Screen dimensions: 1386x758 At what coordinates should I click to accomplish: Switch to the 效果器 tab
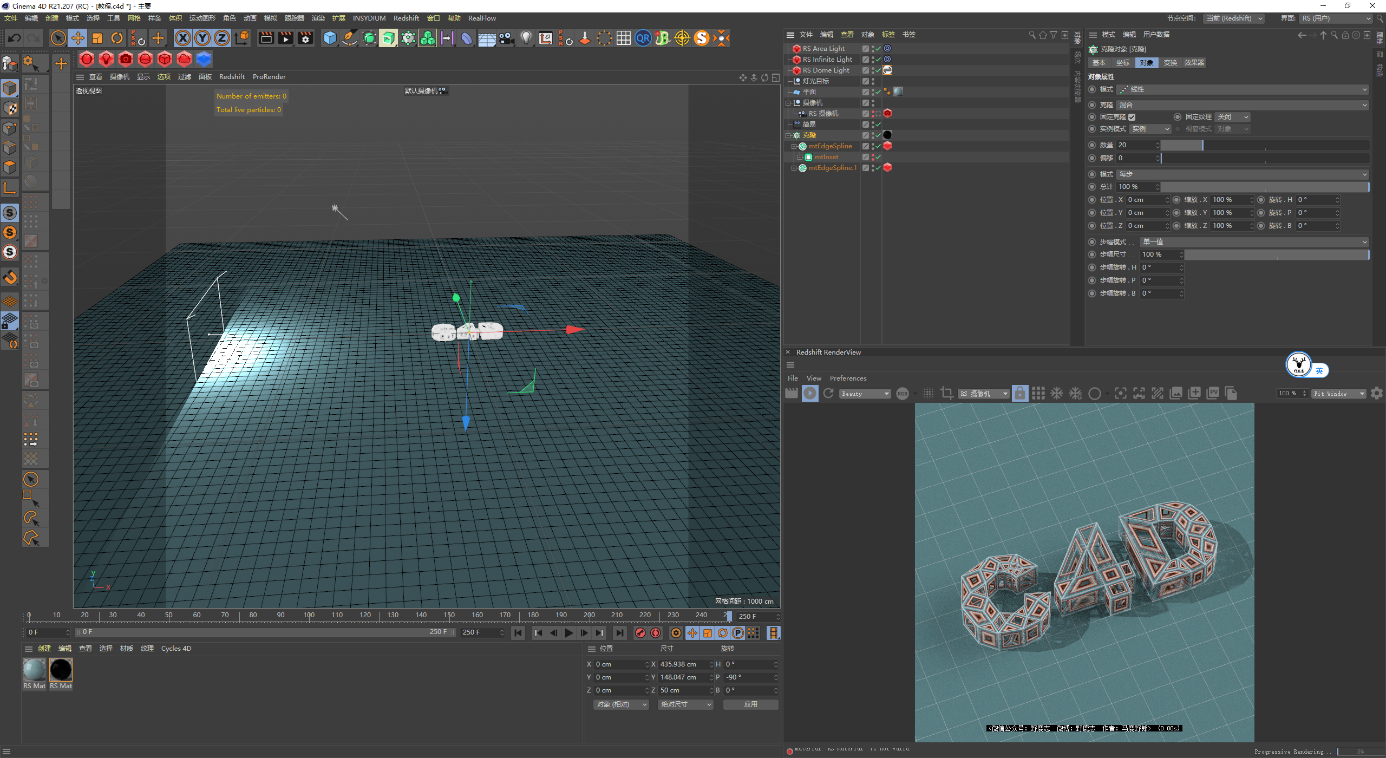tap(1194, 63)
